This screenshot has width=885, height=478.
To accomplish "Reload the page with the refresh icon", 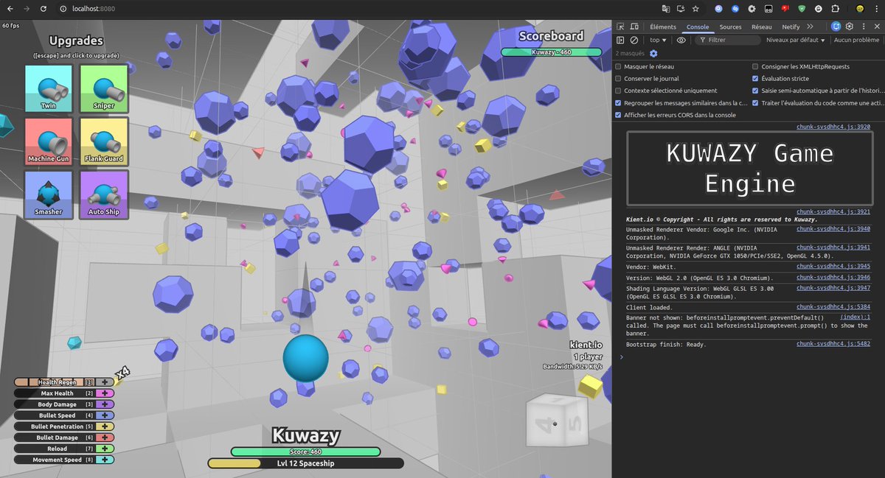I will 44,9.
